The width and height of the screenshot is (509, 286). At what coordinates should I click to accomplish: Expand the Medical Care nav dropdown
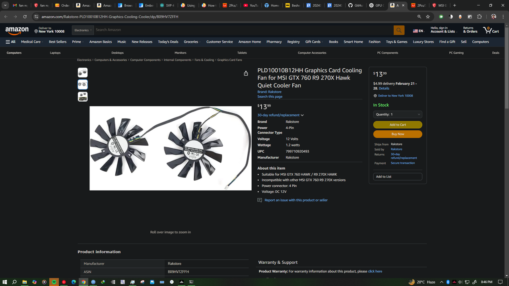click(31, 42)
